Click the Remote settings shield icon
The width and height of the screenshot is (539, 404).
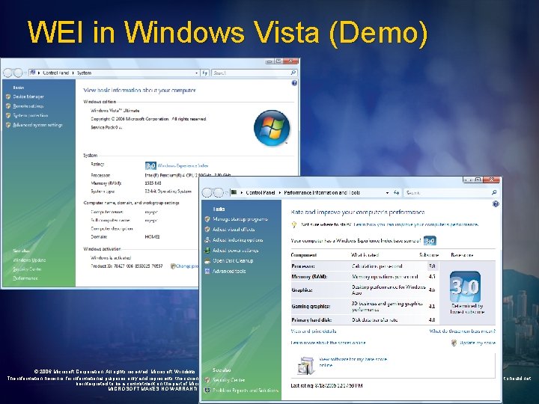[x=8, y=105]
